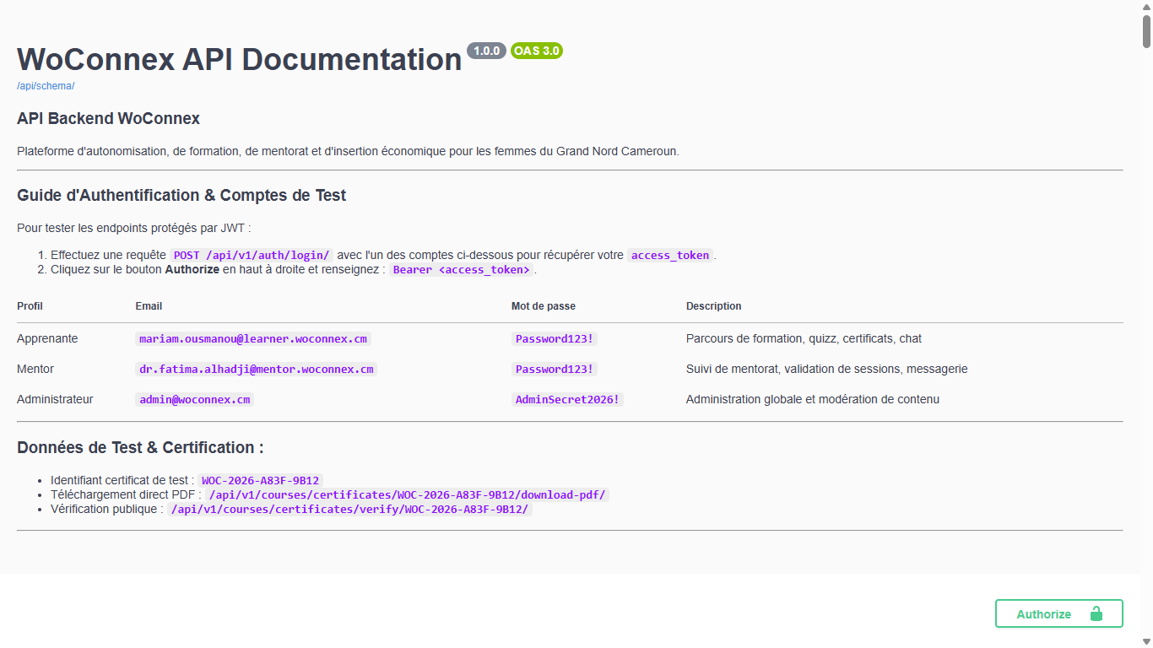
Task: Click the Données de Test & Certification heading
Action: [x=140, y=447]
